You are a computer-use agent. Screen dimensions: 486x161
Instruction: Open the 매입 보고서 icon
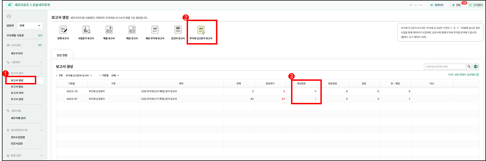[132, 30]
